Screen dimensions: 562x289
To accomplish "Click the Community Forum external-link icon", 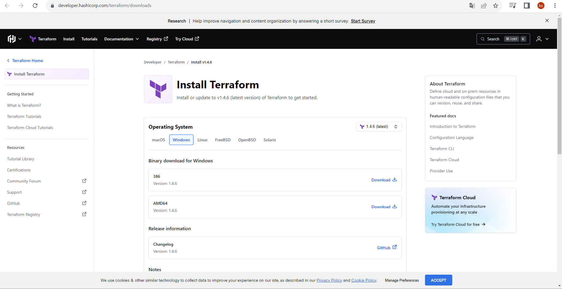I will tap(84, 181).
